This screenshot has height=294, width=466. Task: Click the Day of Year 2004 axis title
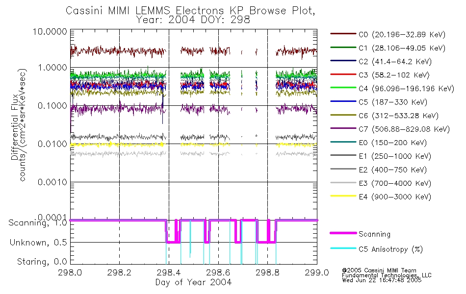pyautogui.click(x=193, y=282)
